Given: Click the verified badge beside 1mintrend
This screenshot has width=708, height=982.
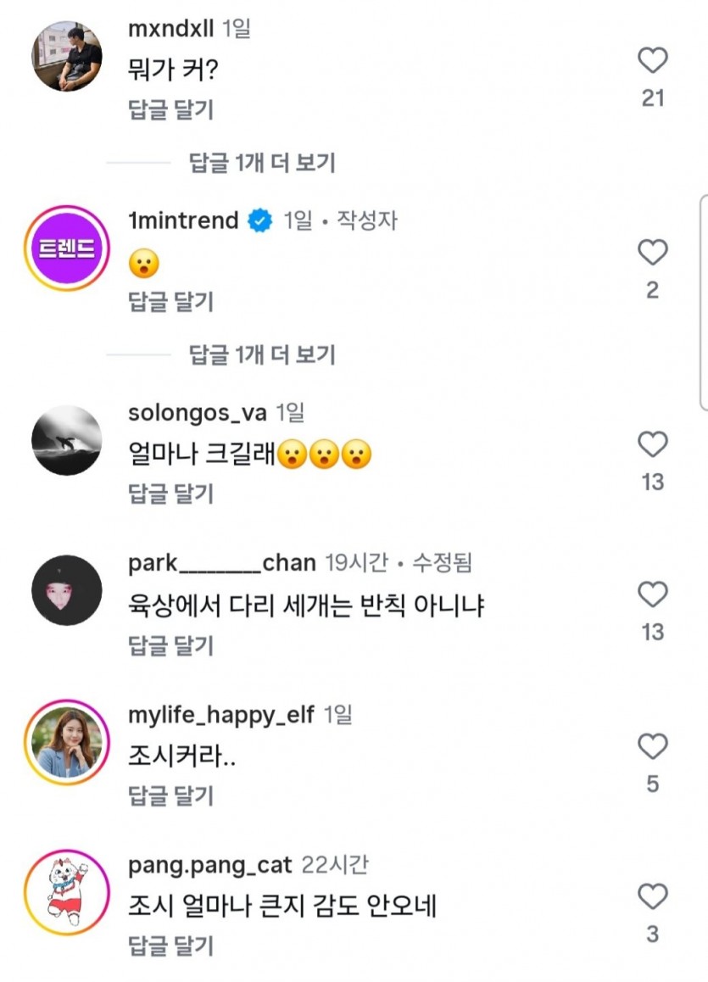Looking at the screenshot, I should tap(259, 220).
